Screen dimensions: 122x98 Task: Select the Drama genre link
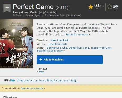pos(29,15)
